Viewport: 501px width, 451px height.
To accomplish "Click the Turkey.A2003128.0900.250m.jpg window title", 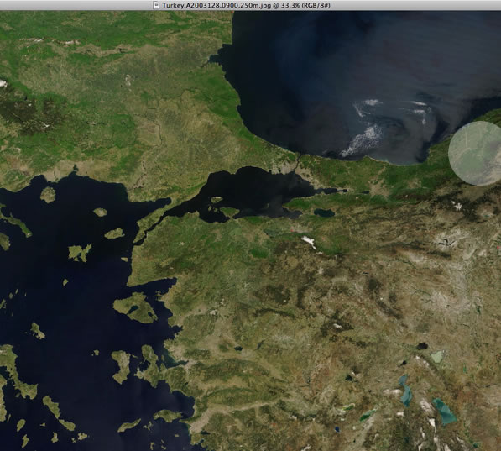I will coord(246,5).
